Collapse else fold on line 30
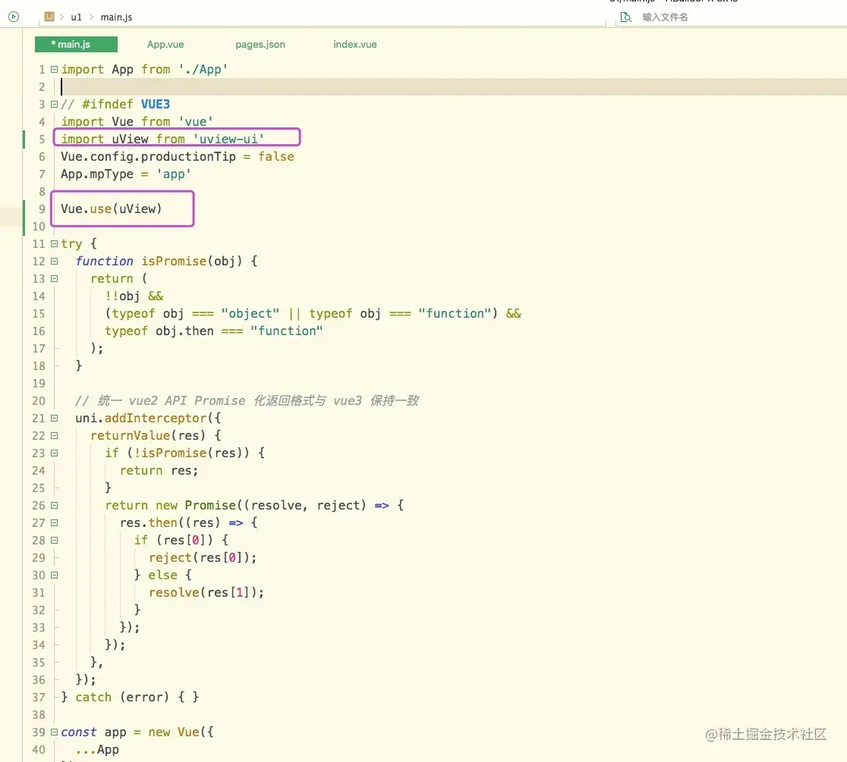Screen dimensions: 847x762 (54, 575)
